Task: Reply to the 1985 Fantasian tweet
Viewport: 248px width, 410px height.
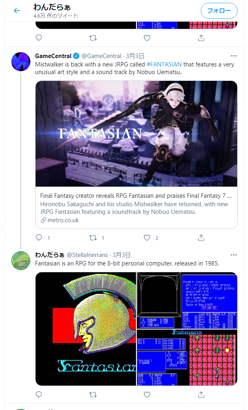Action: tap(39, 394)
